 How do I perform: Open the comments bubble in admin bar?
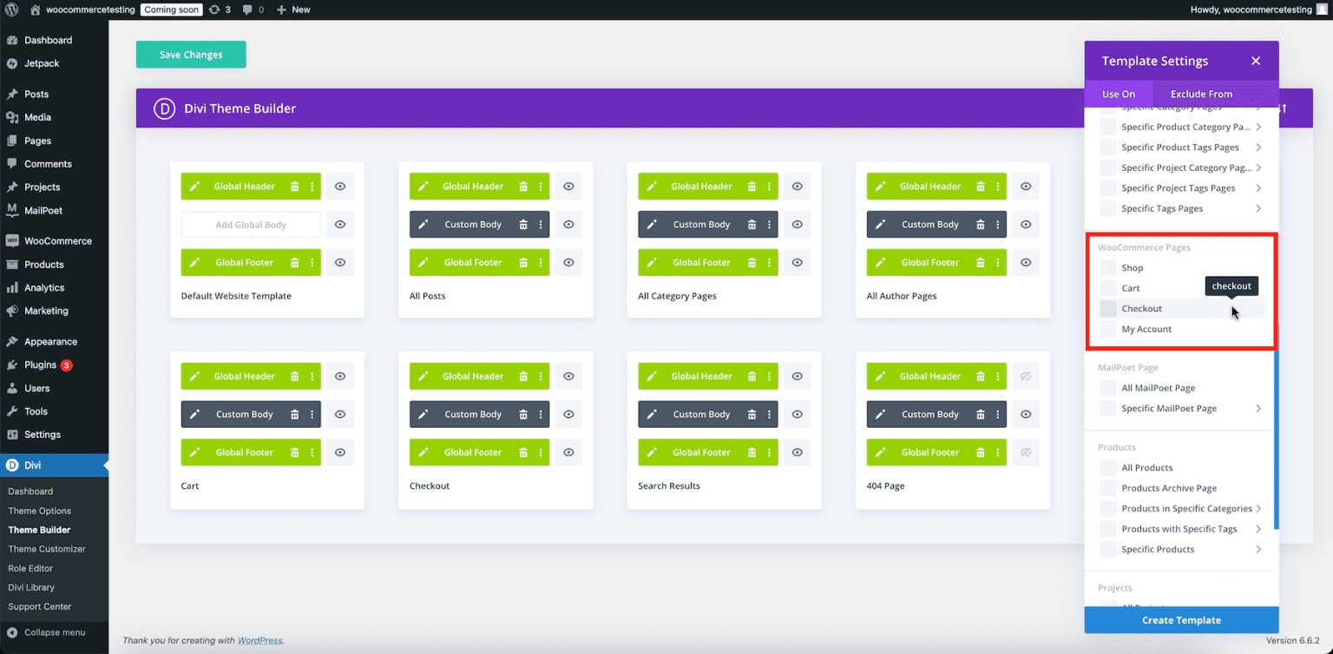pyautogui.click(x=253, y=10)
